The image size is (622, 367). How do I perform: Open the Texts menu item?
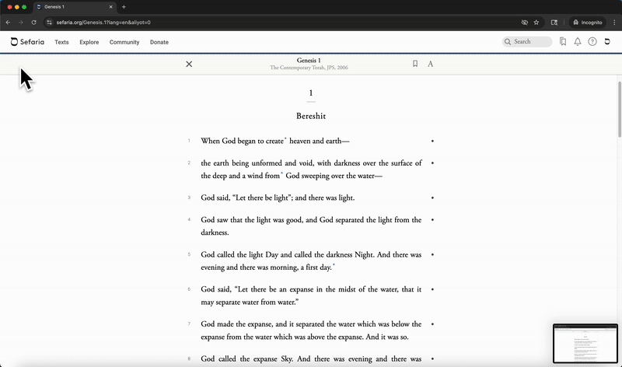tap(61, 42)
